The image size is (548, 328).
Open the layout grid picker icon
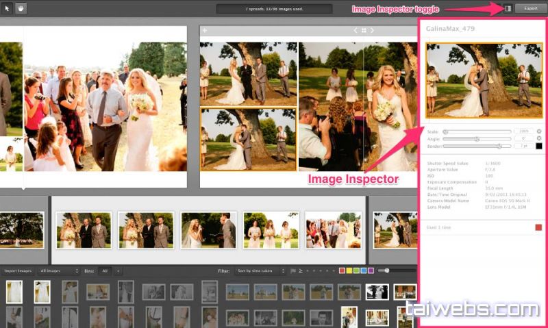363,31
